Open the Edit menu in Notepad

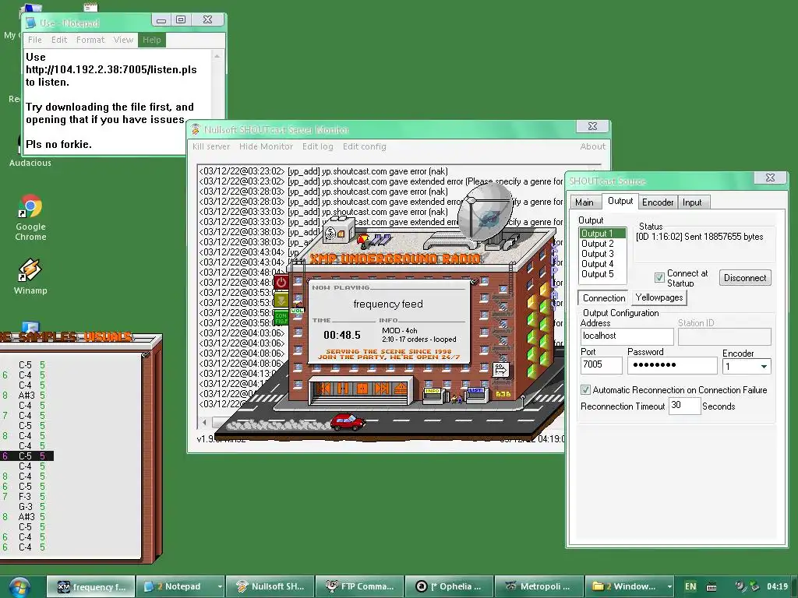tap(59, 40)
